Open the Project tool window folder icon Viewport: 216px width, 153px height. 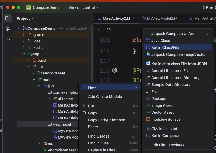(8, 18)
